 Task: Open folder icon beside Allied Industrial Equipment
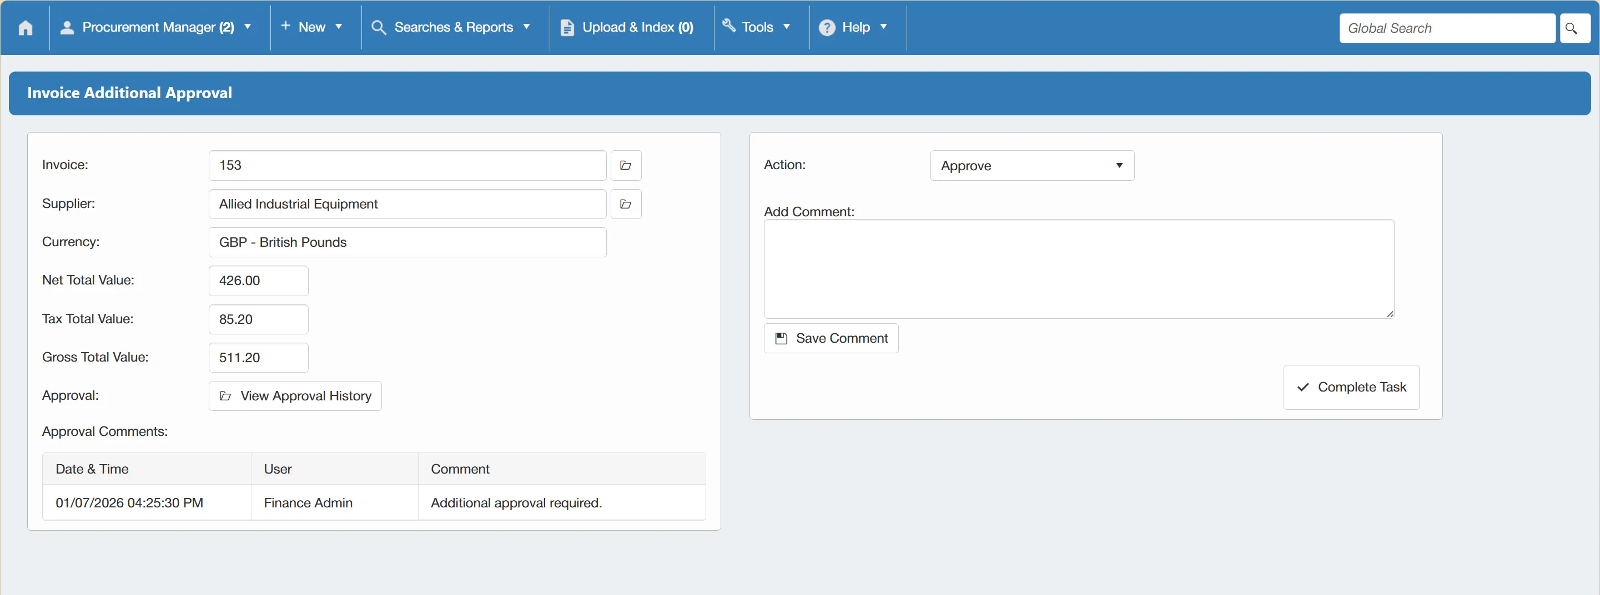click(626, 204)
